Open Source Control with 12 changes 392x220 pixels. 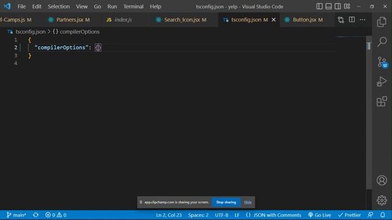382,62
